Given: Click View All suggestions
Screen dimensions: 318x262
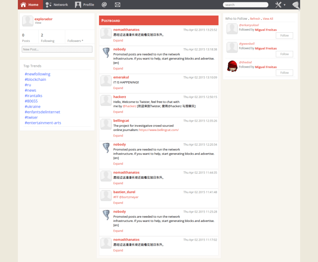Looking at the screenshot, I should click(268, 19).
